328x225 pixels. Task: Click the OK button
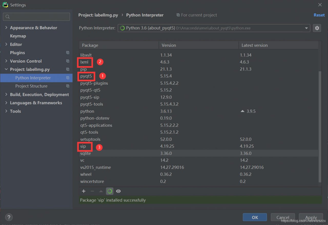click(x=255, y=217)
